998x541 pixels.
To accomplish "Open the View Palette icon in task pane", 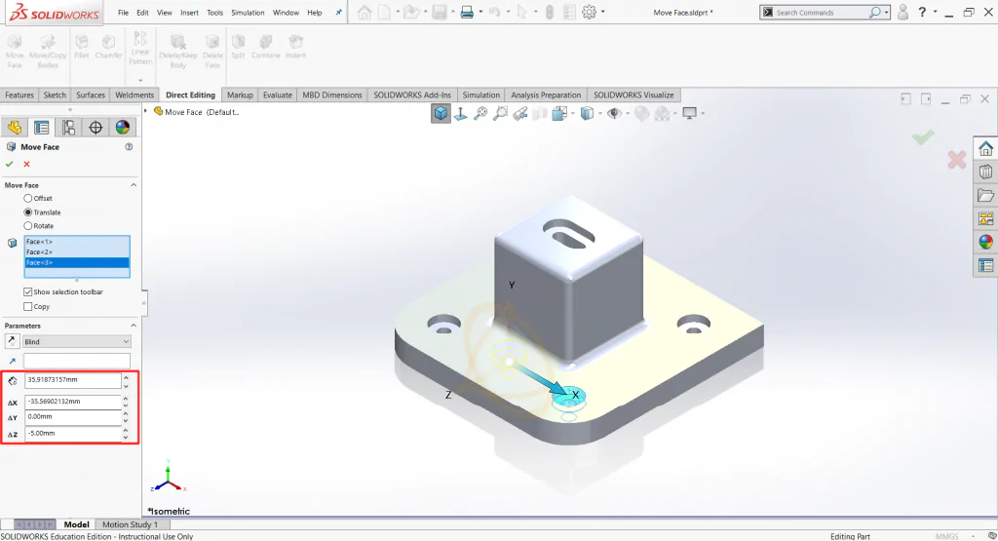I will (x=986, y=219).
